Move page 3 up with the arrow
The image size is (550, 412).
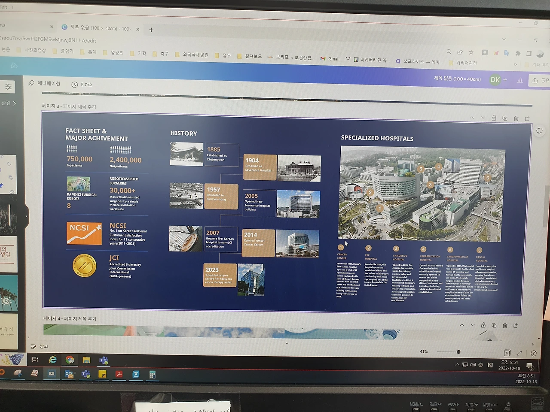click(471, 118)
